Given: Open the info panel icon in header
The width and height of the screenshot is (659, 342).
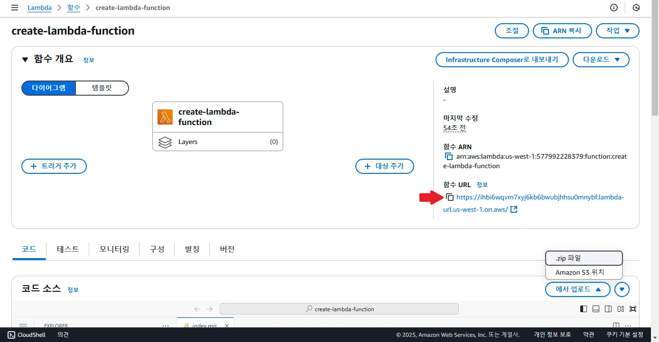Looking at the screenshot, I should [x=614, y=8].
